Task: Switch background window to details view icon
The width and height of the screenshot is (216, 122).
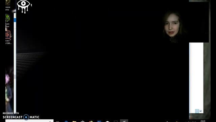Action: click(x=197, y=111)
